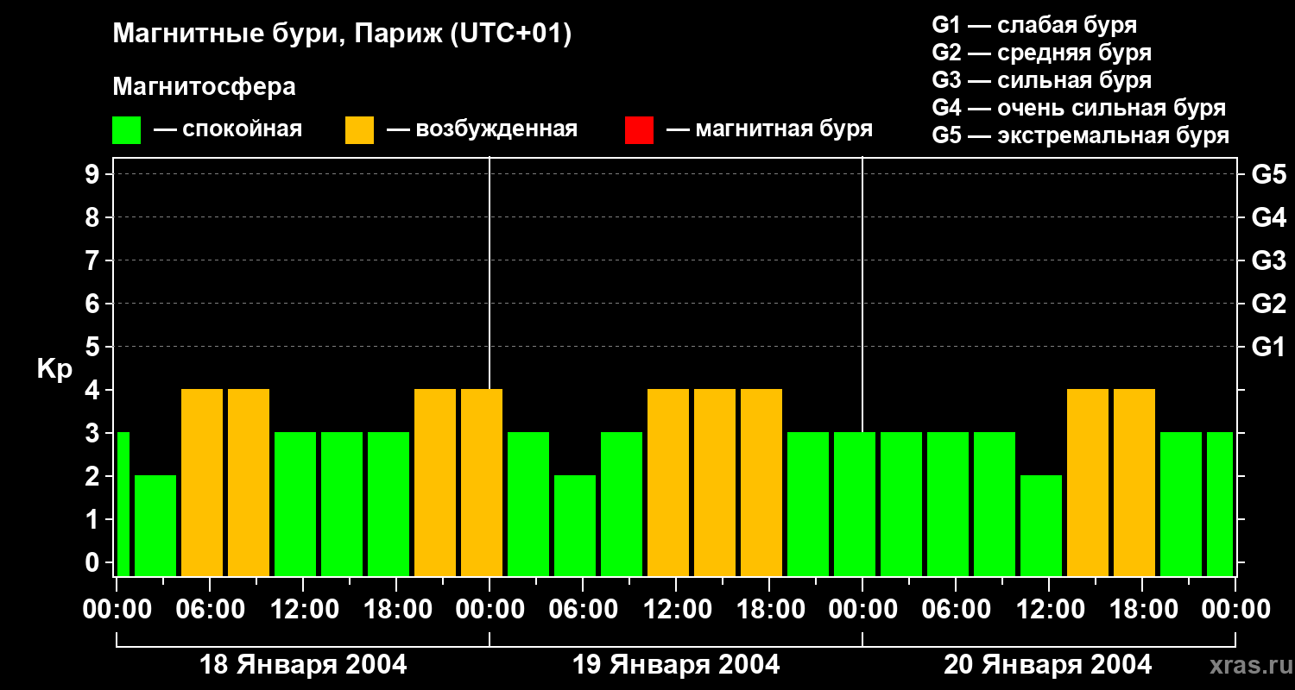
Task: Click the 'G1 — слабая буря' legend line
Action: click(x=1034, y=25)
